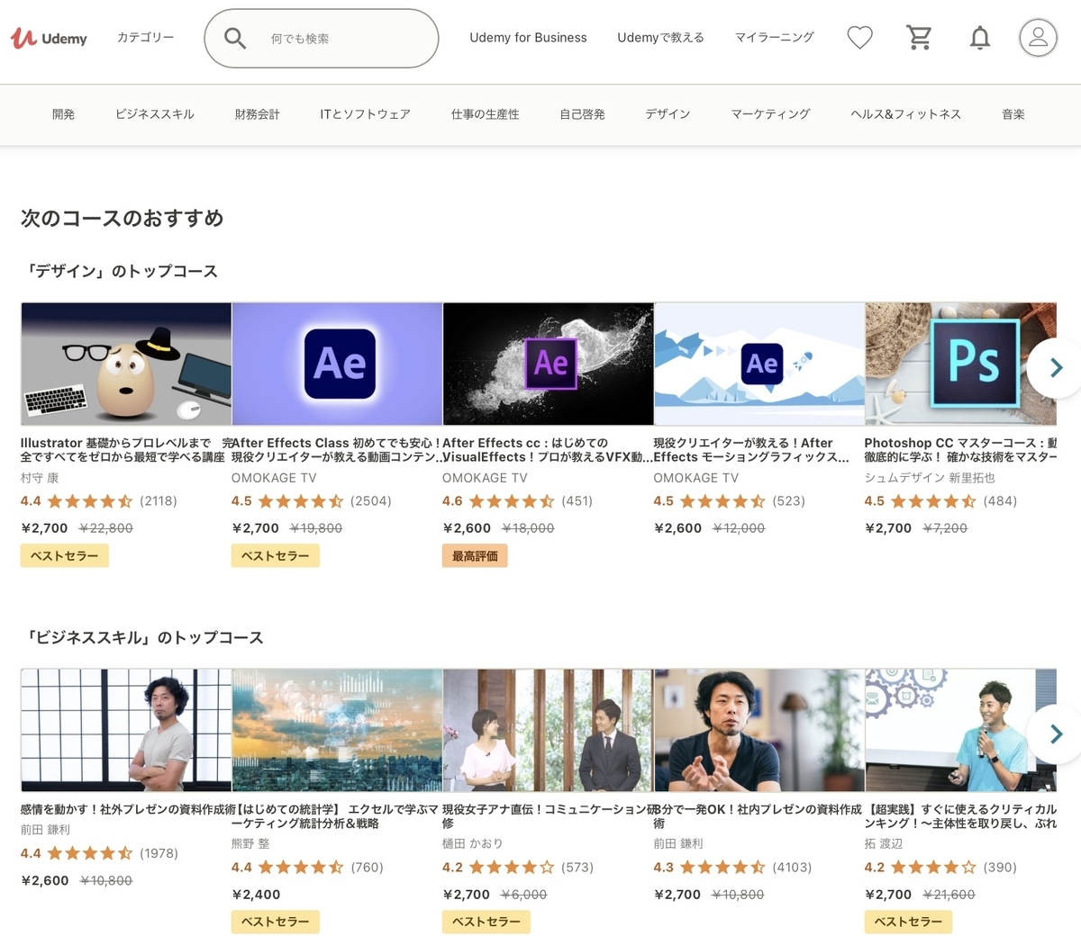The width and height of the screenshot is (1081, 945).
Task: Select the ITとソフトウェア category
Action: (x=365, y=114)
